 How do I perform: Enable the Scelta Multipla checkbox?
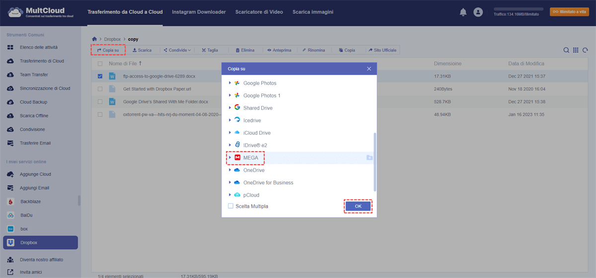coord(230,206)
